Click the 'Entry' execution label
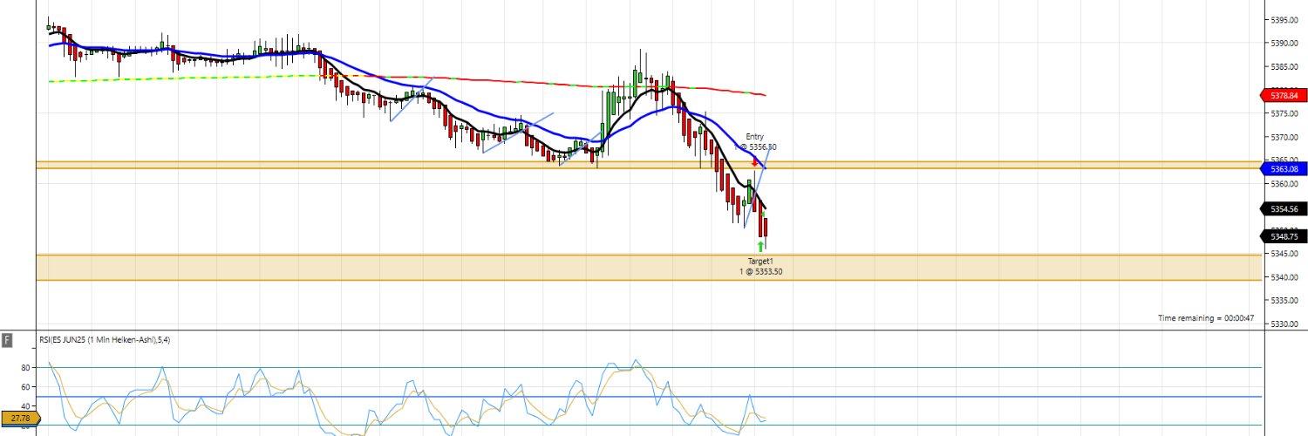This screenshot has width=1308, height=436. [754, 137]
